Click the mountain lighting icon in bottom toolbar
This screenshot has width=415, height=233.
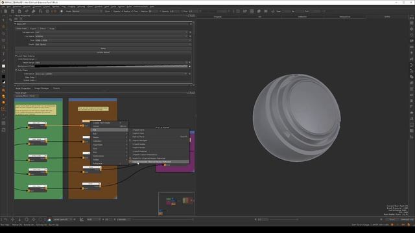[49, 219]
